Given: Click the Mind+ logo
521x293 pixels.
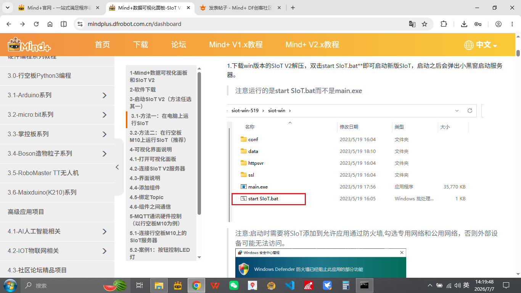Looking at the screenshot, I should tap(29, 45).
